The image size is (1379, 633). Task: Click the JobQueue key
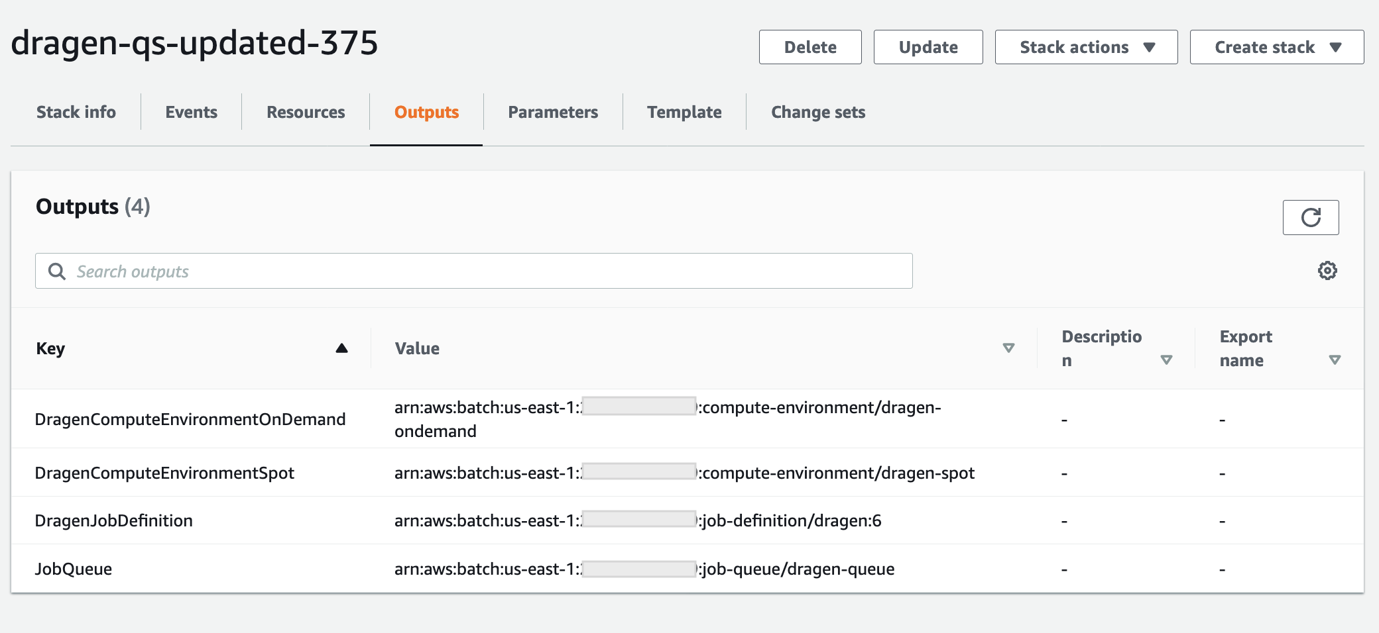coord(73,569)
